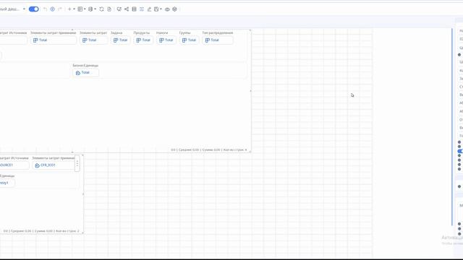This screenshot has width=463, height=260.
Task: Open Total selector under Группы
Action: [x=189, y=40]
